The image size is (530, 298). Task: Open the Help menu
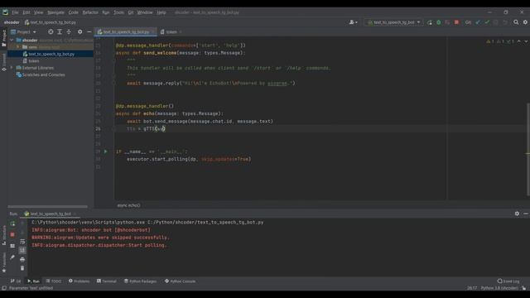point(161,12)
